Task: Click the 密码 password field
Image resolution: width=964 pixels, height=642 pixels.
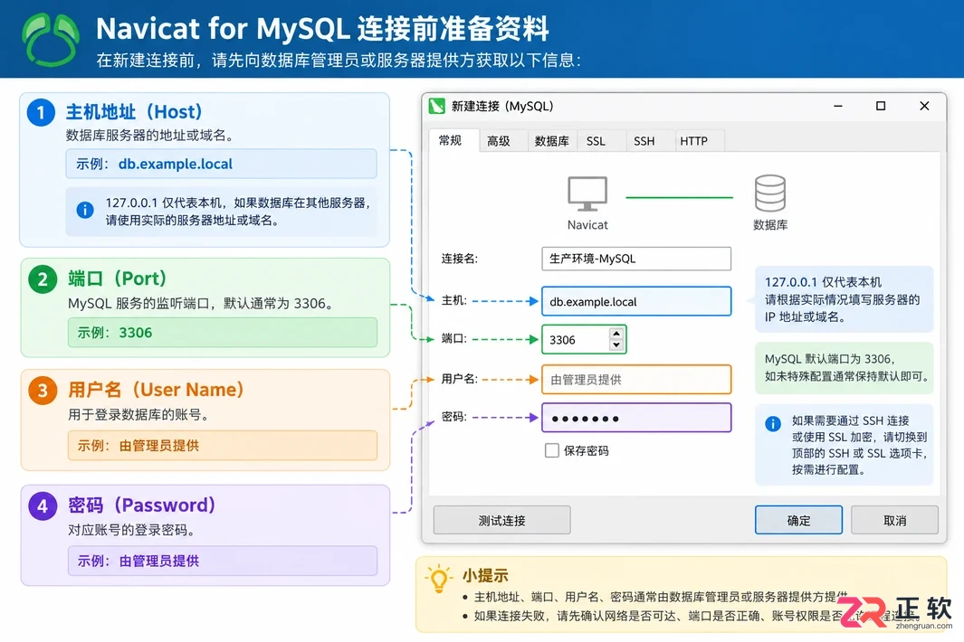Action: [636, 419]
